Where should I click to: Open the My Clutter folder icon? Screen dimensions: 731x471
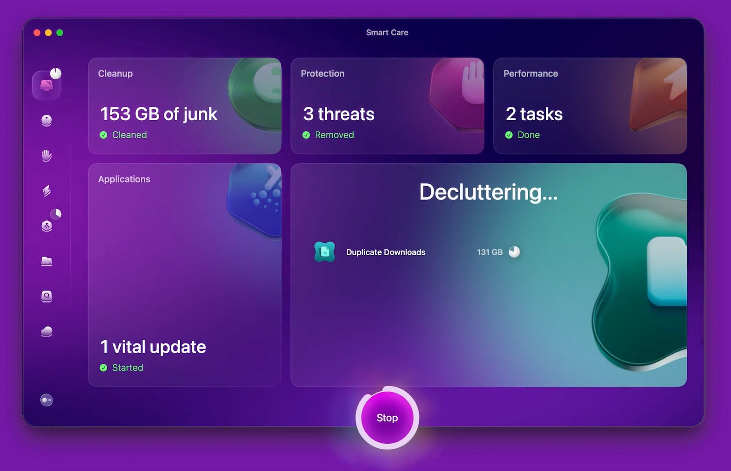tap(46, 261)
